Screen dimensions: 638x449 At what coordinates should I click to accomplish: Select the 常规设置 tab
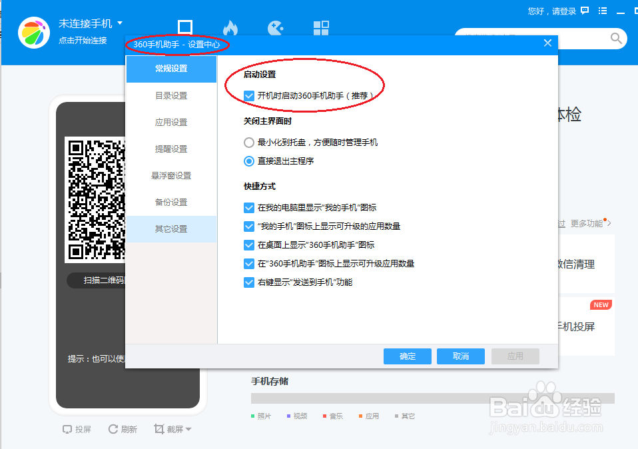pos(171,69)
